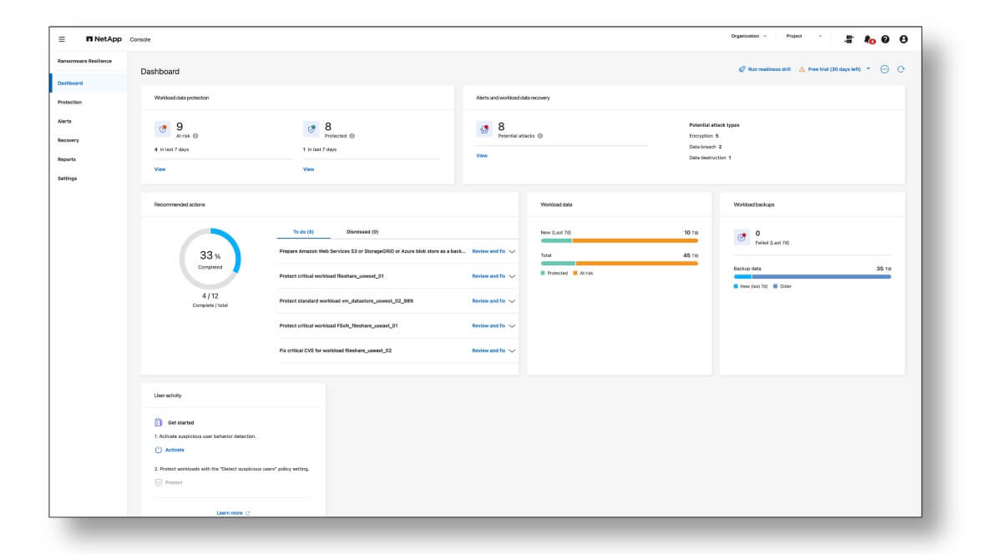Click the refresh dashboard icon
This screenshot has width=982, height=554.
pyautogui.click(x=901, y=69)
